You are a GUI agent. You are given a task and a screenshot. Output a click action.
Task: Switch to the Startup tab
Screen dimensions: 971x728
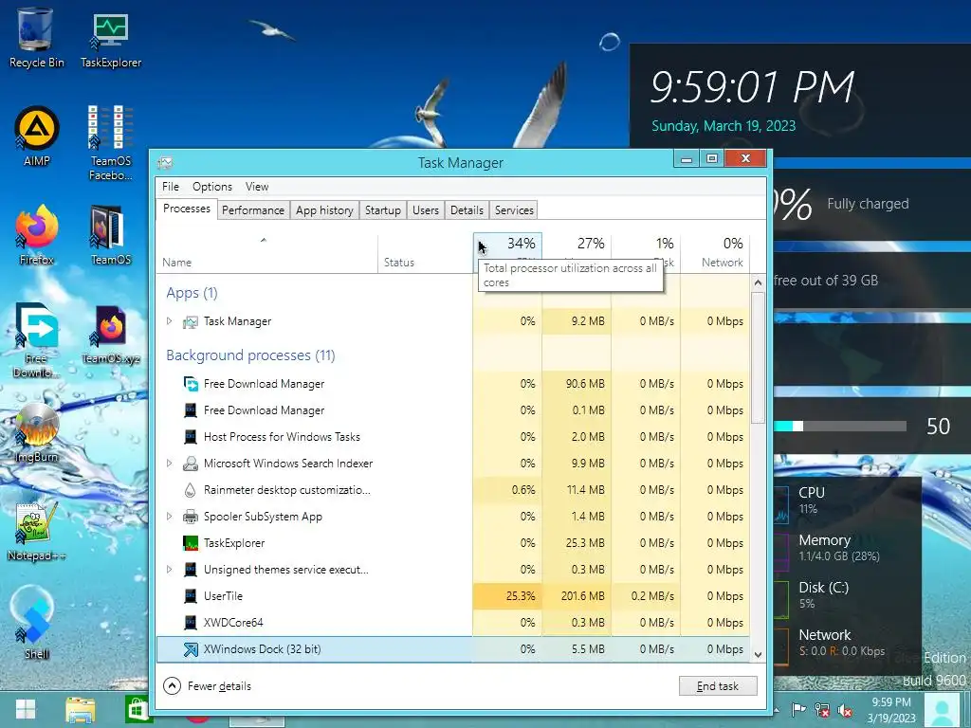[383, 210]
